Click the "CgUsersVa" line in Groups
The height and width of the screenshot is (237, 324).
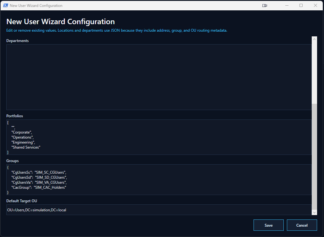click(x=39, y=182)
